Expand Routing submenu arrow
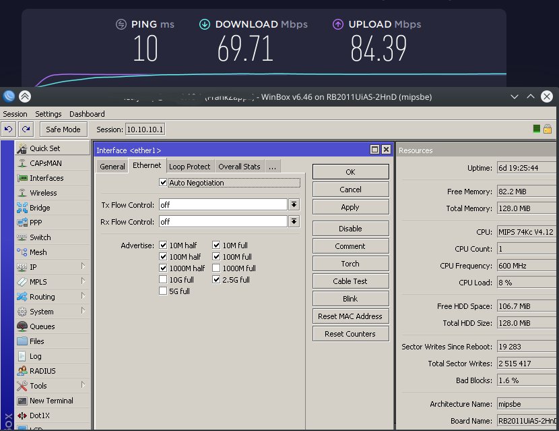The height and width of the screenshot is (431, 559). (83, 296)
